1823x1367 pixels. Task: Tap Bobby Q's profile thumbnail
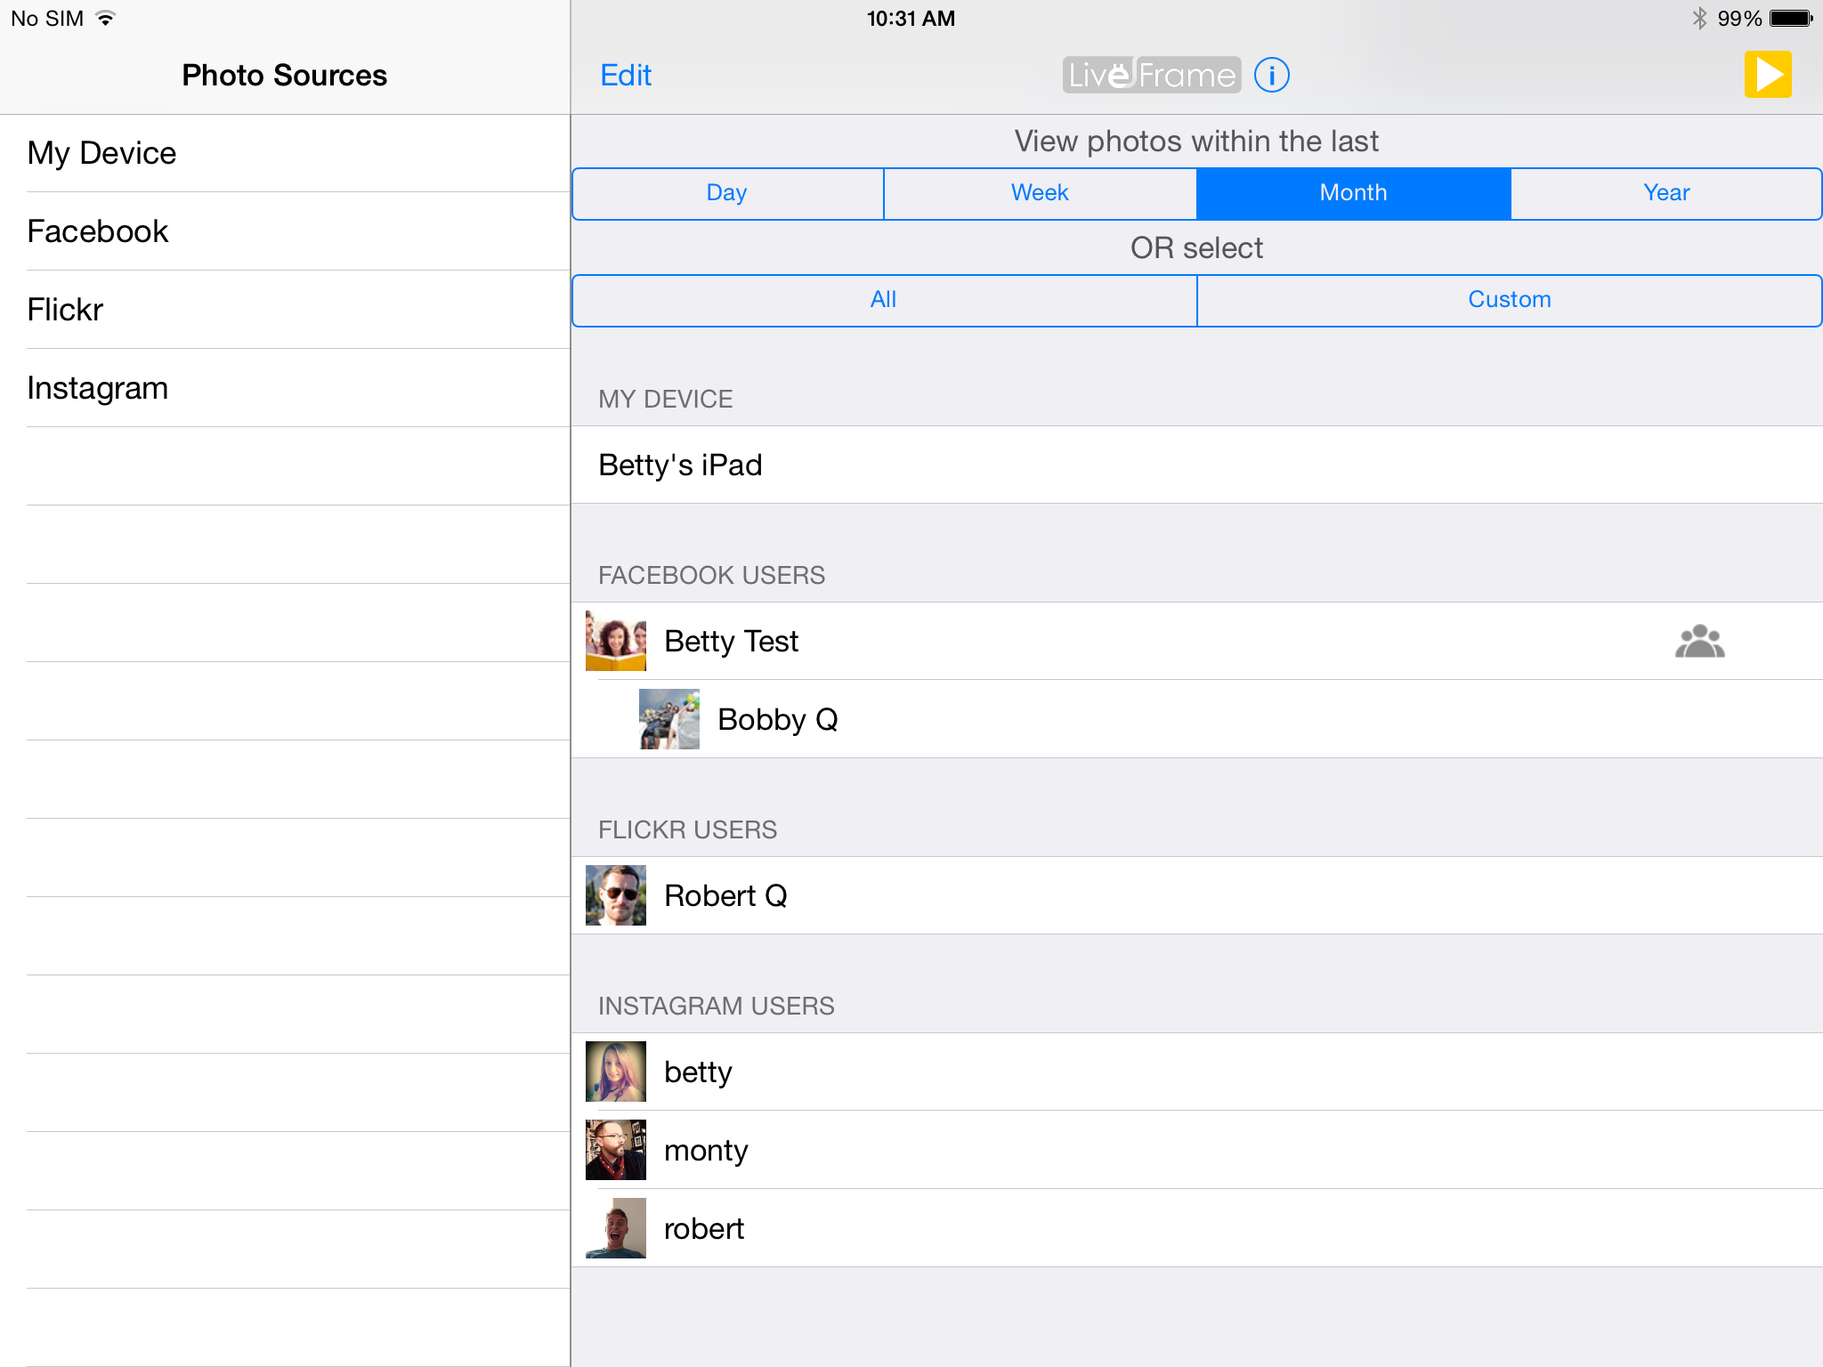669,719
